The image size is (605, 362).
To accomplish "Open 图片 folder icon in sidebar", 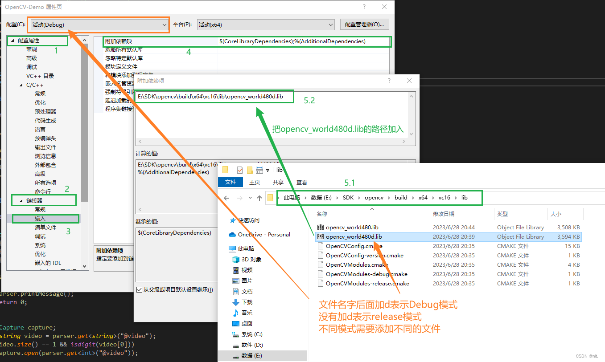I will pos(236,281).
